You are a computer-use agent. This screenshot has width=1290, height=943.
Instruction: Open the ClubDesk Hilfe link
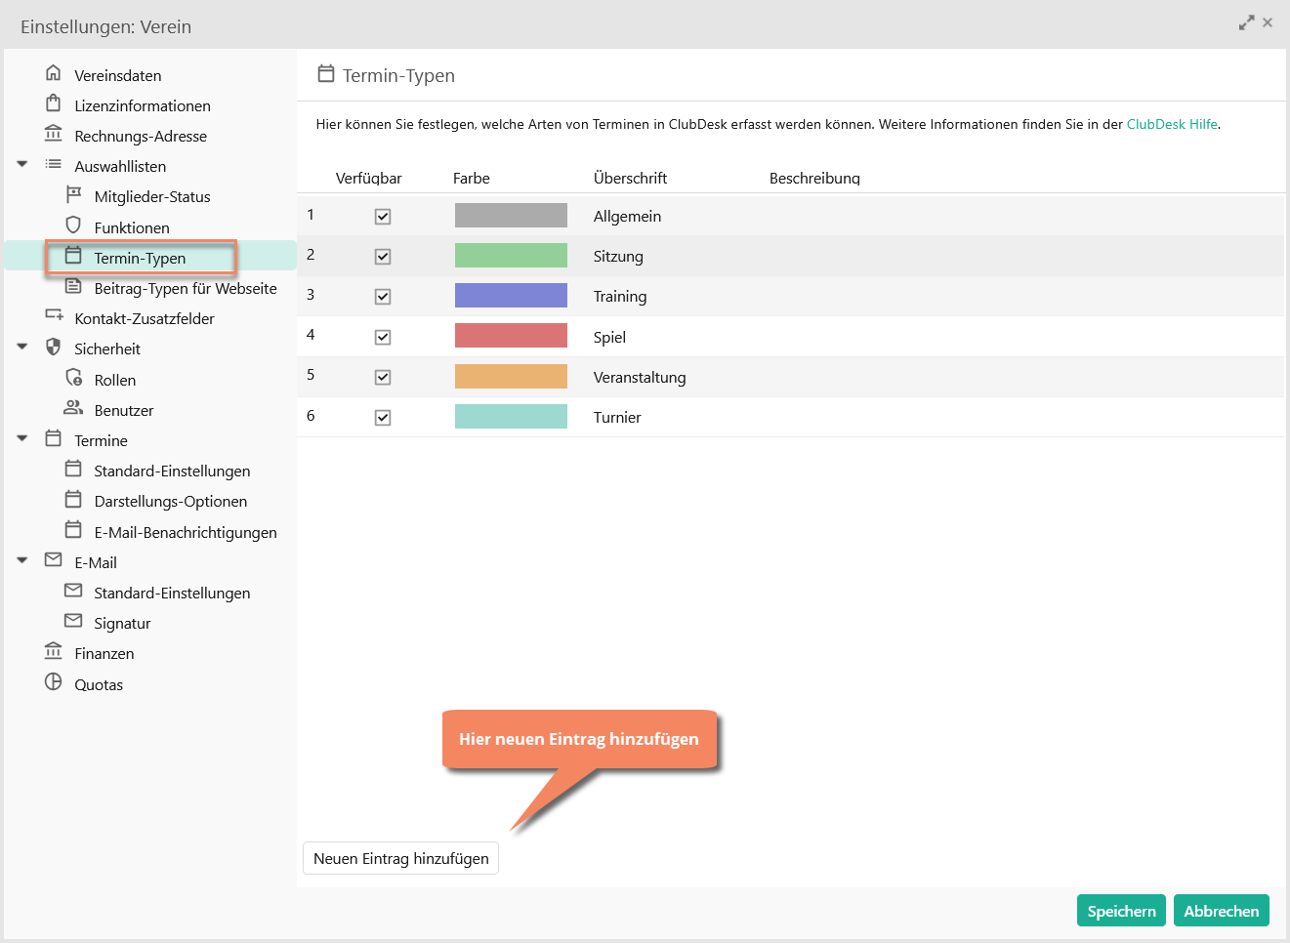(1172, 124)
